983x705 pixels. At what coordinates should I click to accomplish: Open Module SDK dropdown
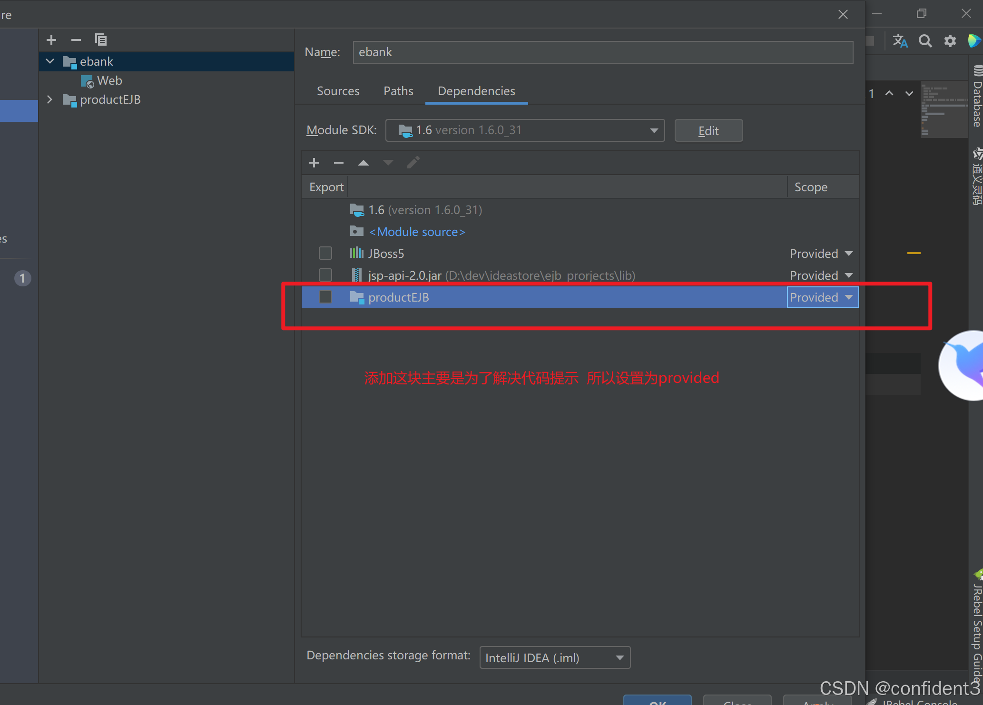pyautogui.click(x=525, y=130)
